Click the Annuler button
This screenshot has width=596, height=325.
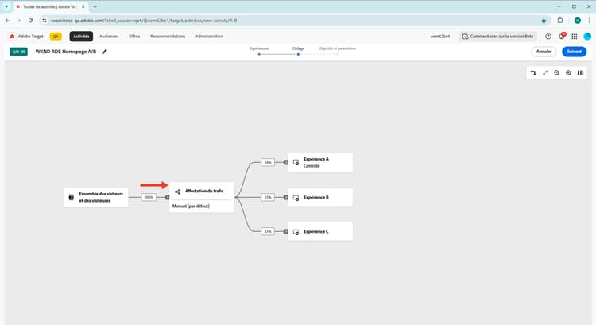pyautogui.click(x=544, y=52)
